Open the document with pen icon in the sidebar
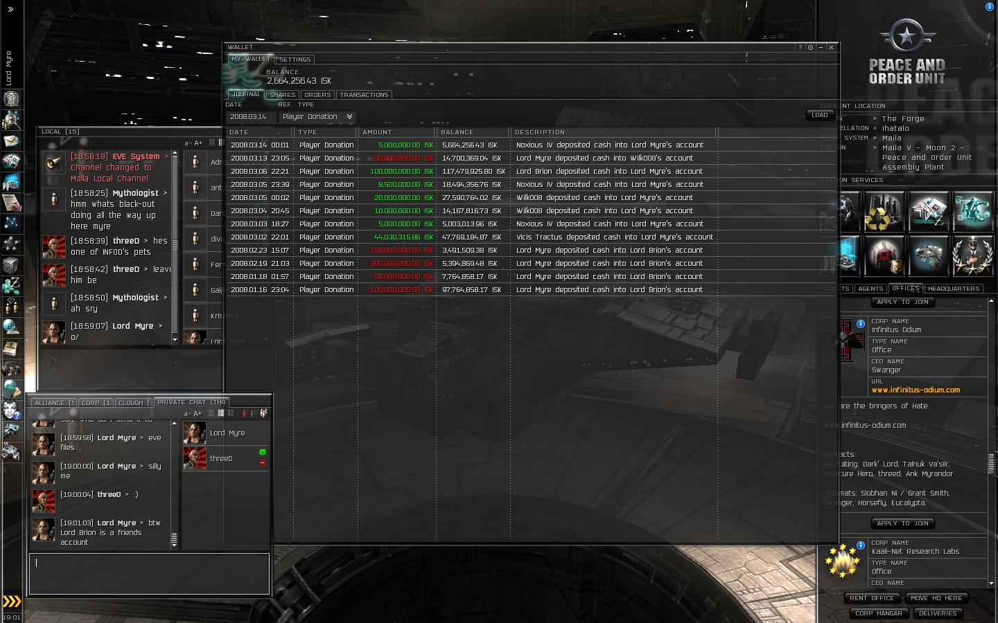Screen dimensions: 998x623 click(11, 202)
